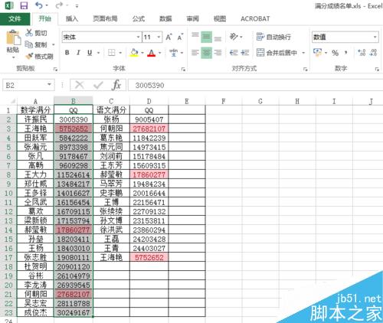Image resolution: width=383 pixels, height=323 pixels.
Task: Toggle center horizontal alignment
Action: pos(206,53)
